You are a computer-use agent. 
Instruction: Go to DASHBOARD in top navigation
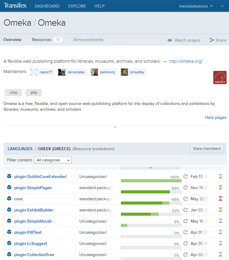click(47, 6)
